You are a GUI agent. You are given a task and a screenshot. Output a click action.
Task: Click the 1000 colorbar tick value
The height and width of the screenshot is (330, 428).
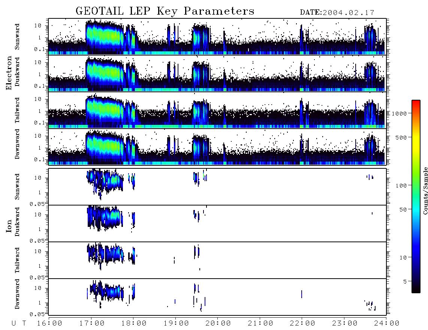(400, 113)
